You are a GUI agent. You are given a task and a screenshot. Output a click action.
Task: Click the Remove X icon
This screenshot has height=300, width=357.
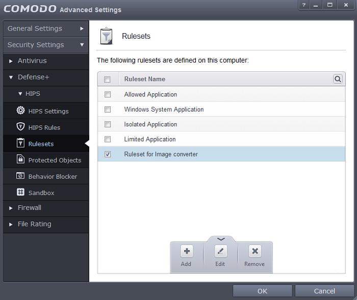tap(255, 251)
